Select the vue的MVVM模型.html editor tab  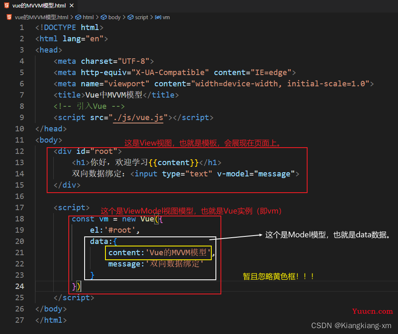pyautogui.click(x=39, y=5)
